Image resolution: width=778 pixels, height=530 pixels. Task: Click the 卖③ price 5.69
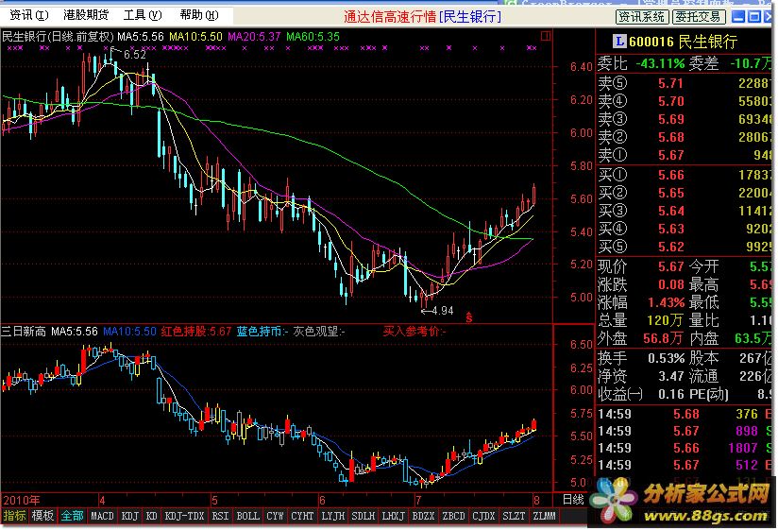[670, 119]
